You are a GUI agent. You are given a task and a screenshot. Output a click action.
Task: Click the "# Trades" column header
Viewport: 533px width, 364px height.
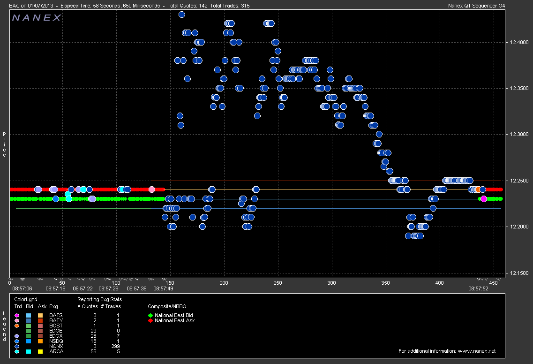[111, 306]
